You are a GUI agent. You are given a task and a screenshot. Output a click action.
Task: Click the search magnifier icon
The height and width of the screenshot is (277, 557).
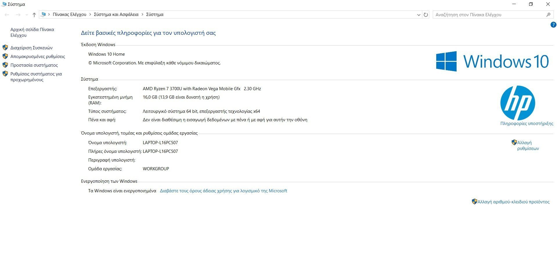pos(548,15)
